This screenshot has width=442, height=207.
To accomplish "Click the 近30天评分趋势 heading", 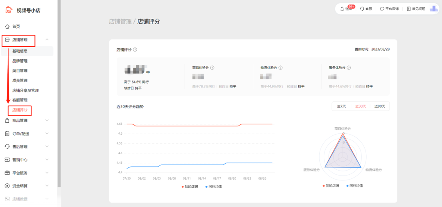I will pos(130,107).
